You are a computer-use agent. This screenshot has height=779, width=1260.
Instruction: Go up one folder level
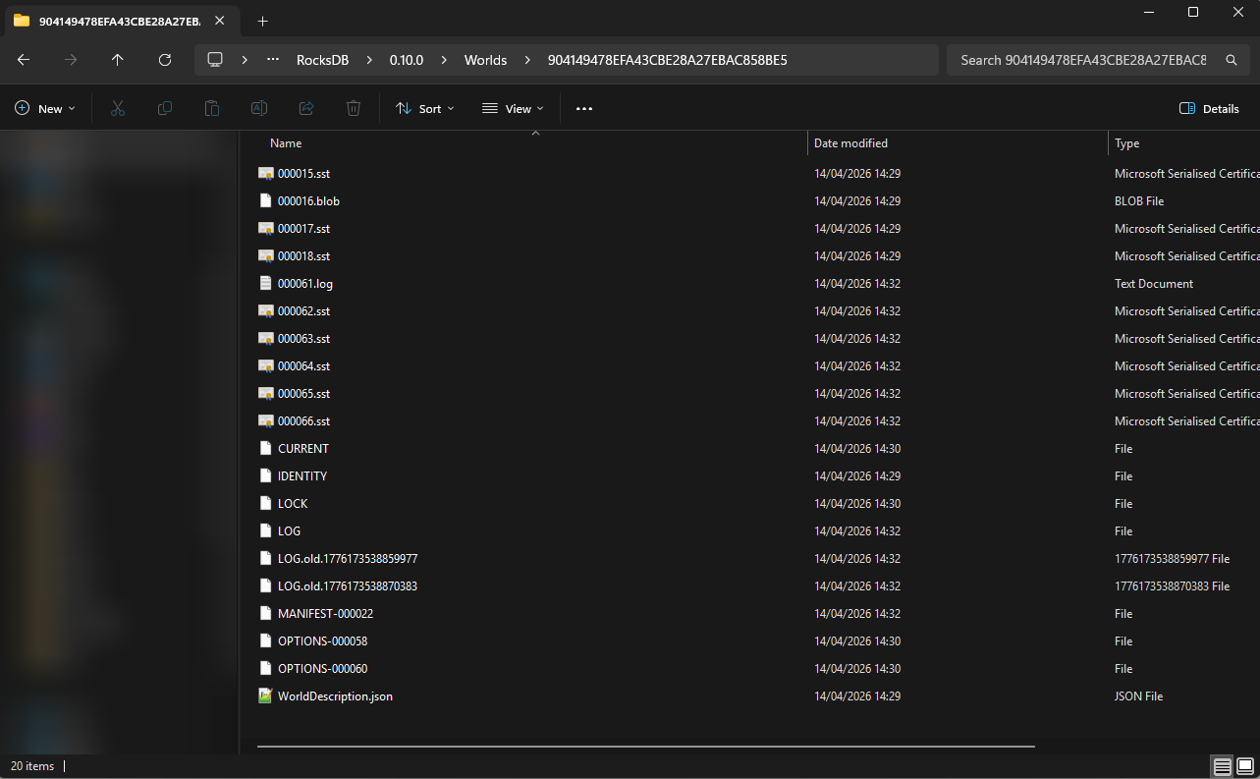coord(118,60)
